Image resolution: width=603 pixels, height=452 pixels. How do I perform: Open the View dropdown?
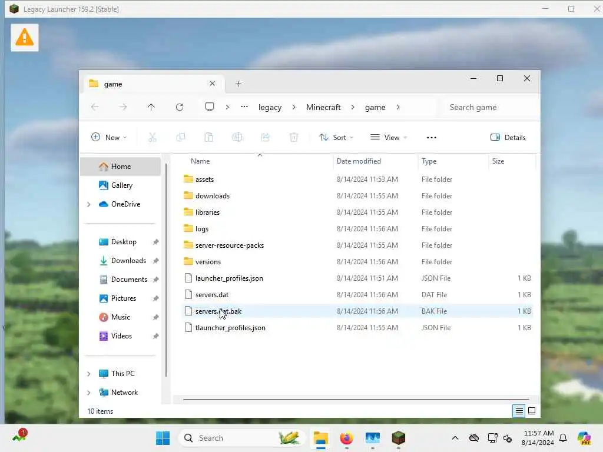pyautogui.click(x=389, y=137)
